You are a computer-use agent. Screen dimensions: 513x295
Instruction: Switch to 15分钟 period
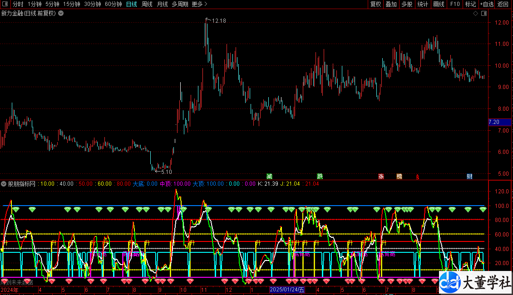[x=71, y=4]
